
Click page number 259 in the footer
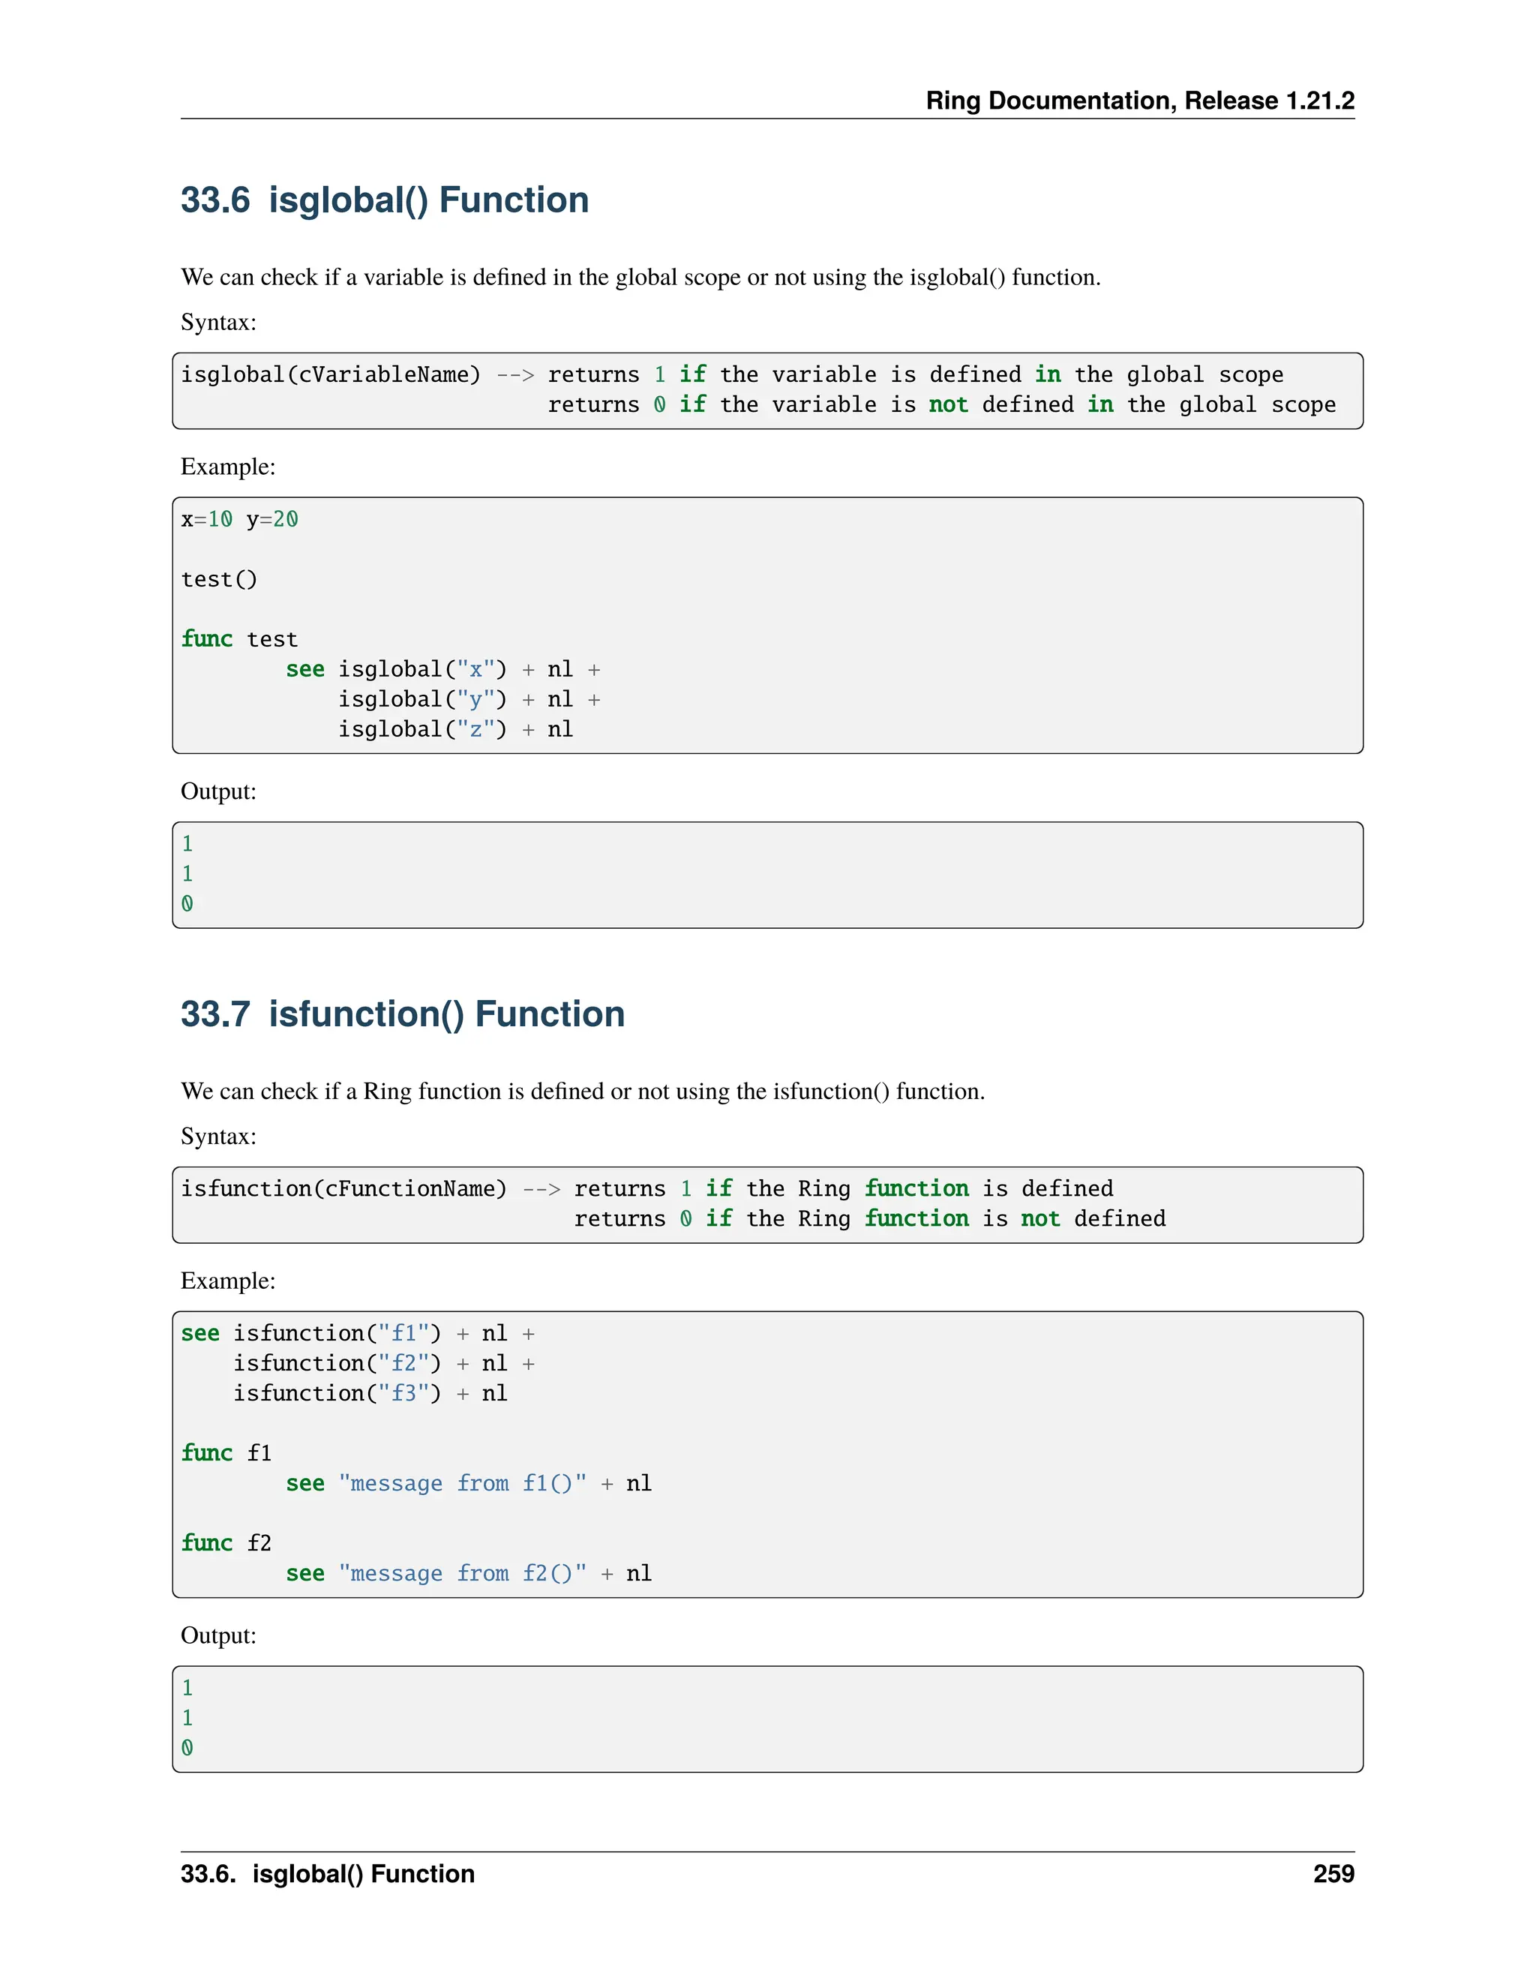pyautogui.click(x=1333, y=1873)
